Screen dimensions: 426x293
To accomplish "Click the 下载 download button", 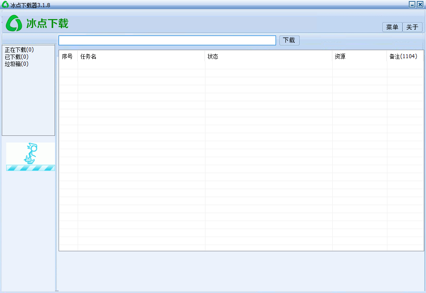I will (x=289, y=40).
